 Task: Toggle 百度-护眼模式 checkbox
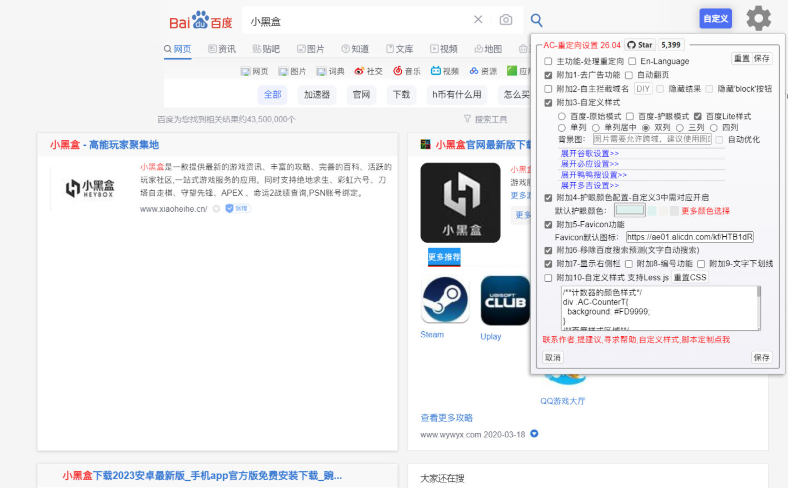tap(630, 116)
